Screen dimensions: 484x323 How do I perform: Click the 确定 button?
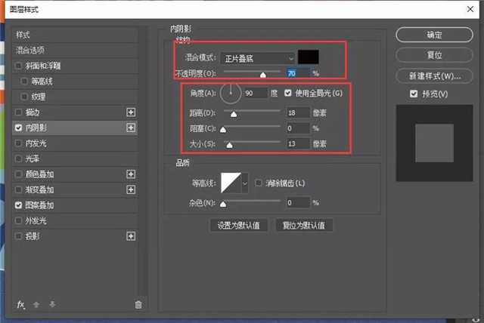coord(434,35)
